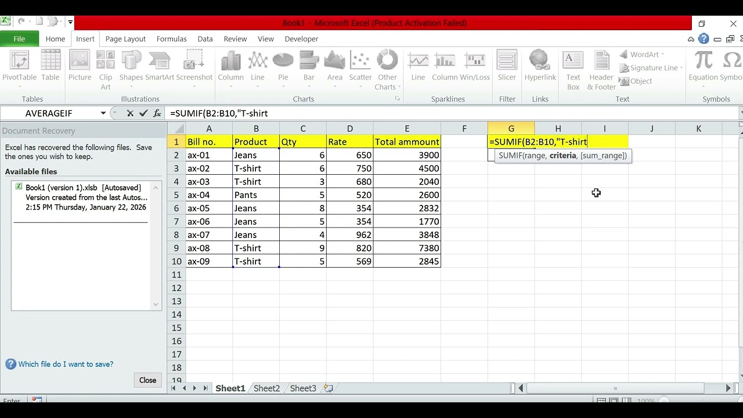The image size is (743, 418).
Task: Insert a Line chart
Action: coord(258,70)
